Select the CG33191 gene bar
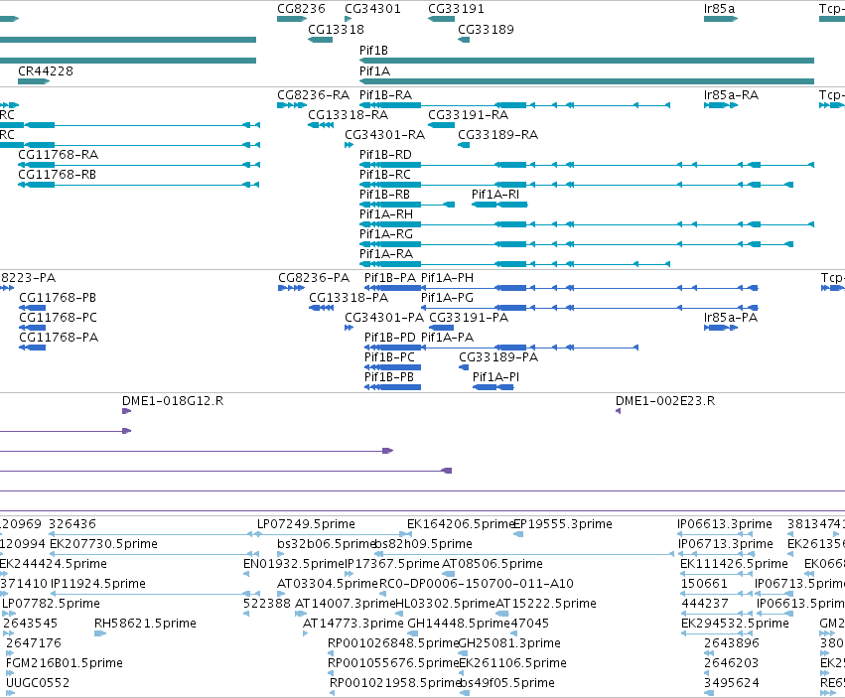Image resolution: width=845 pixels, height=698 pixels. [441, 19]
